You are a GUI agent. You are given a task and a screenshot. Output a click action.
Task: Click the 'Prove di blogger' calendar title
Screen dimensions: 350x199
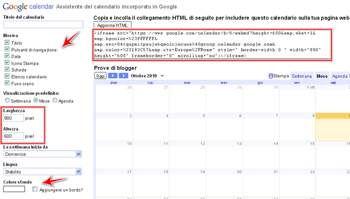click(115, 68)
